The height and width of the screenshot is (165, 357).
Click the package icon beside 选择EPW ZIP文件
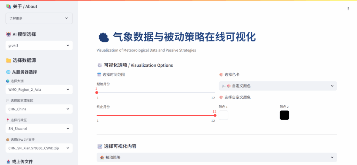click(8, 140)
